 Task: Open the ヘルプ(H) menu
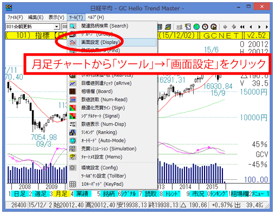point(96,17)
